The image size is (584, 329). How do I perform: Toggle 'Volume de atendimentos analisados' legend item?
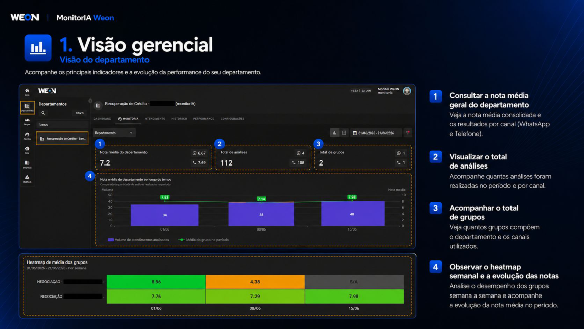pos(138,240)
